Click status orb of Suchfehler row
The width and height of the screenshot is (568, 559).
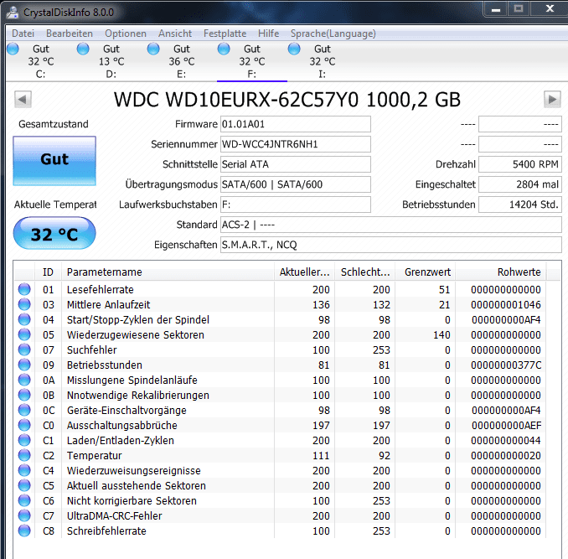24,349
